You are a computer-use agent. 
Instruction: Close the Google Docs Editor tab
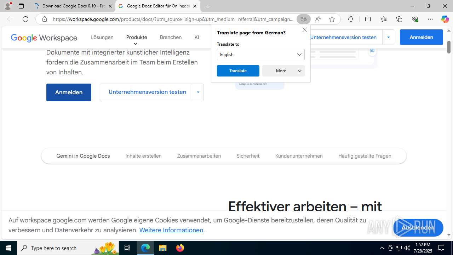[195, 6]
